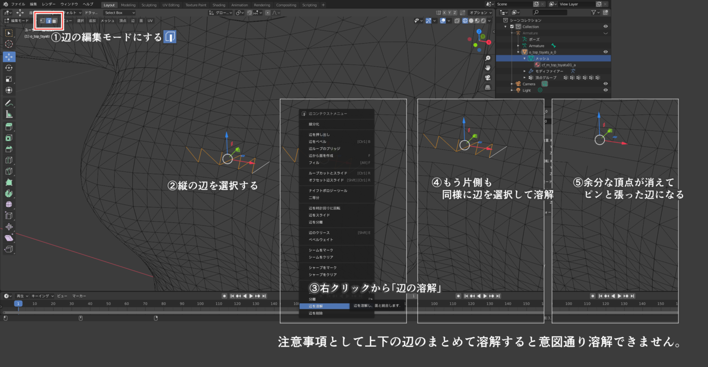Switch viewport to material preview shading
The image size is (708, 367).
pos(478,21)
